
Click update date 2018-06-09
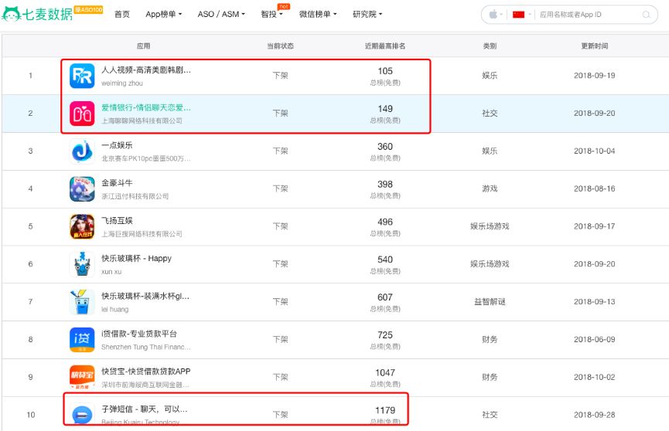pos(594,339)
